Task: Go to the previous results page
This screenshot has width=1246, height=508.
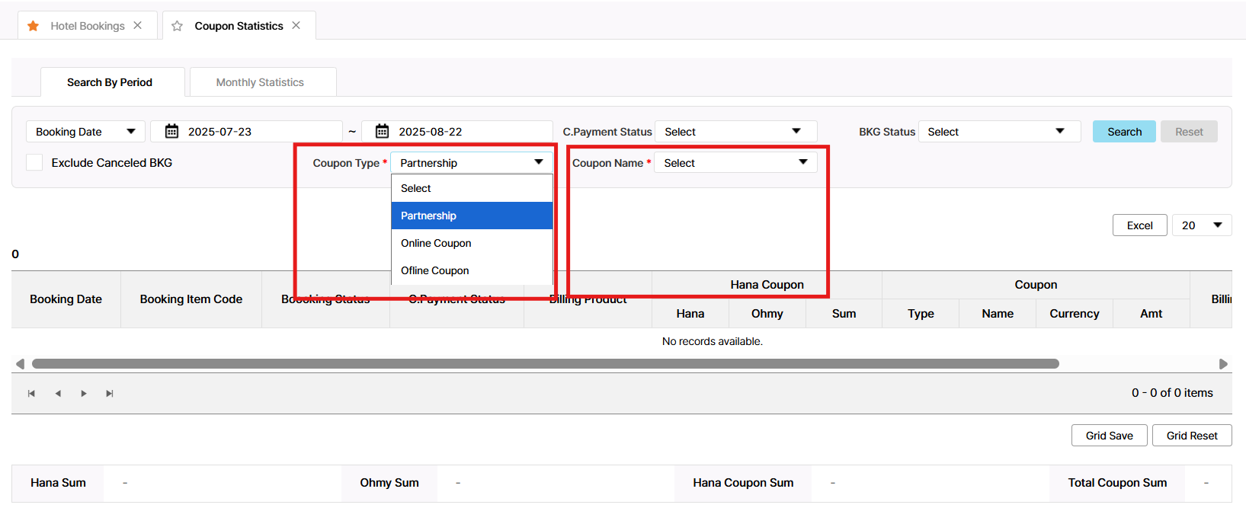Action: pyautogui.click(x=58, y=394)
